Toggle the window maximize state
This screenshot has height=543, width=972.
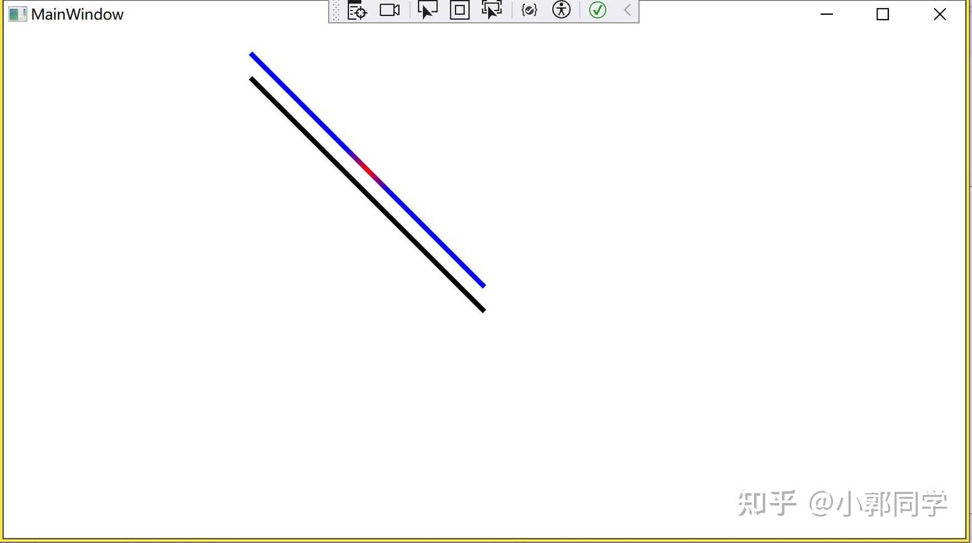click(x=882, y=13)
